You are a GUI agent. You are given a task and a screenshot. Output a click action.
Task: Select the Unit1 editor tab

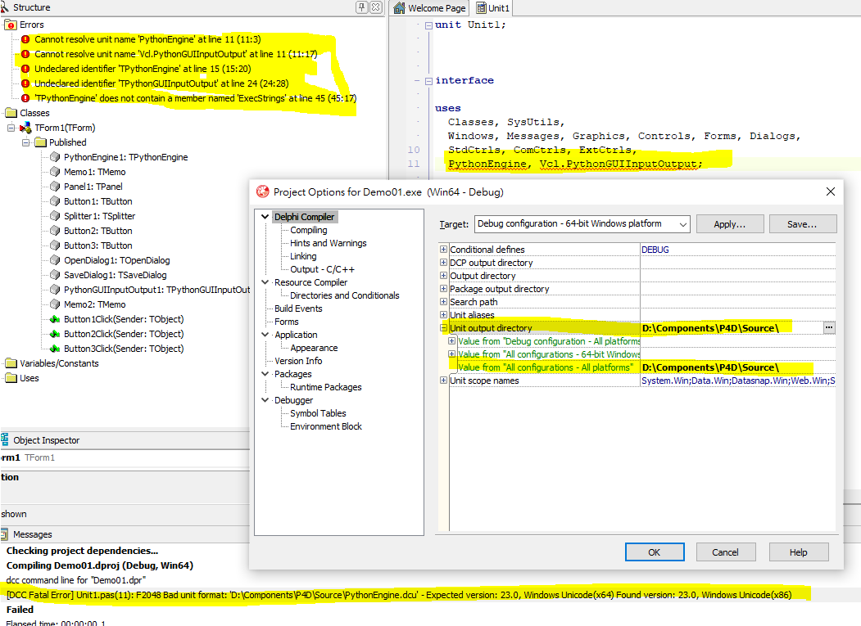tap(492, 7)
